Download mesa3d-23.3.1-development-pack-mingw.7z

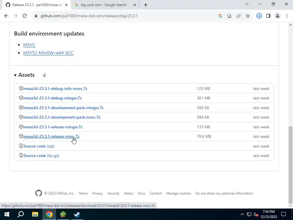pyautogui.click(x=63, y=108)
